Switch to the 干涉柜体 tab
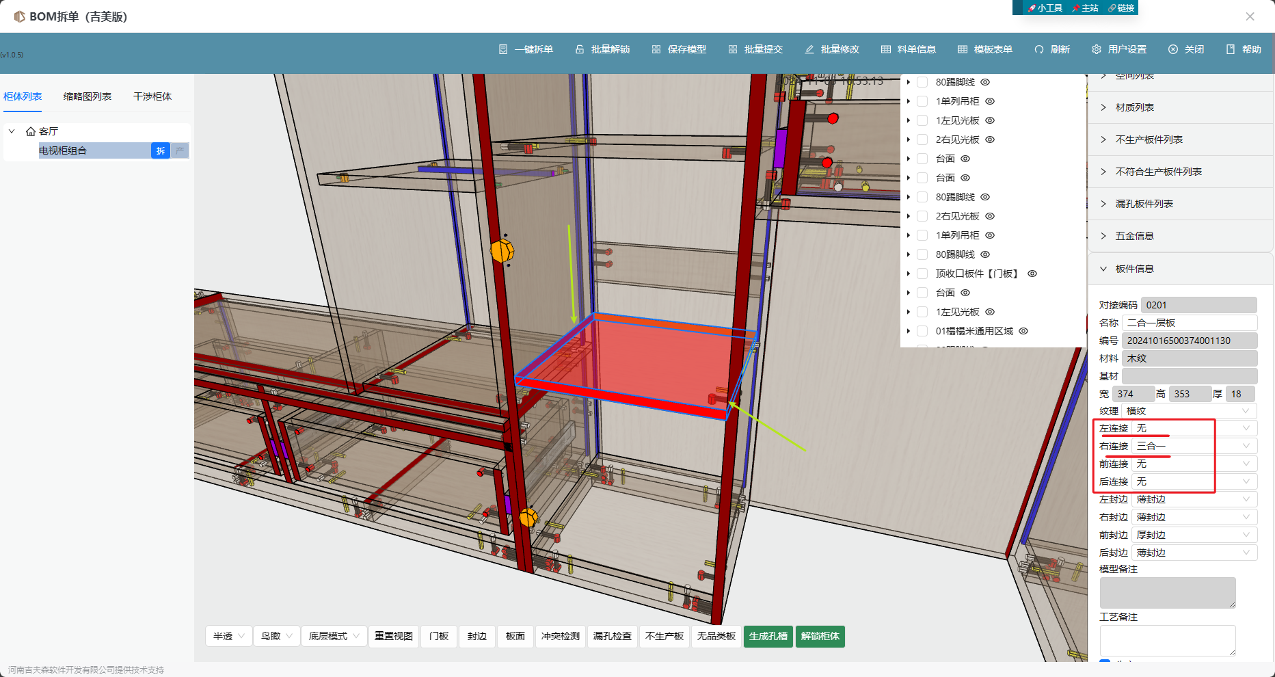Image resolution: width=1275 pixels, height=677 pixels. coord(152,96)
